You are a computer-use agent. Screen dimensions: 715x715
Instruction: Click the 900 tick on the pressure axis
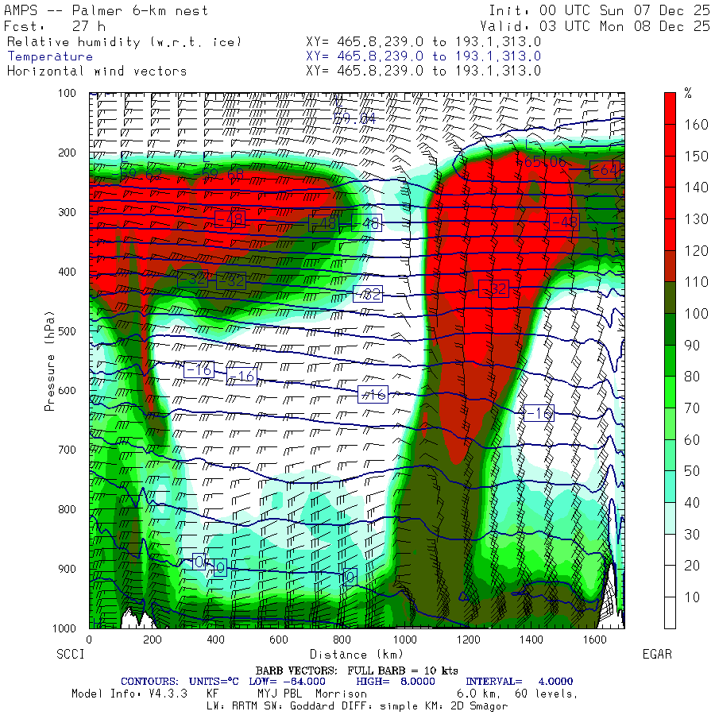[x=67, y=569]
